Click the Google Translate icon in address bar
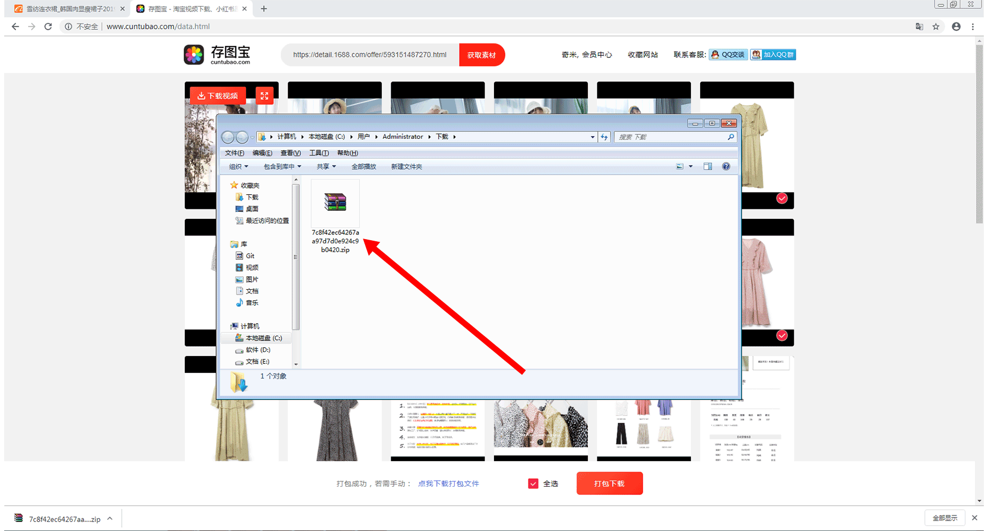 click(x=919, y=27)
